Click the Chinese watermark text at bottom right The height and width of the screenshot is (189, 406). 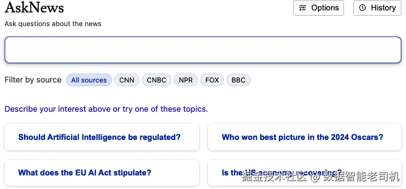click(321, 177)
